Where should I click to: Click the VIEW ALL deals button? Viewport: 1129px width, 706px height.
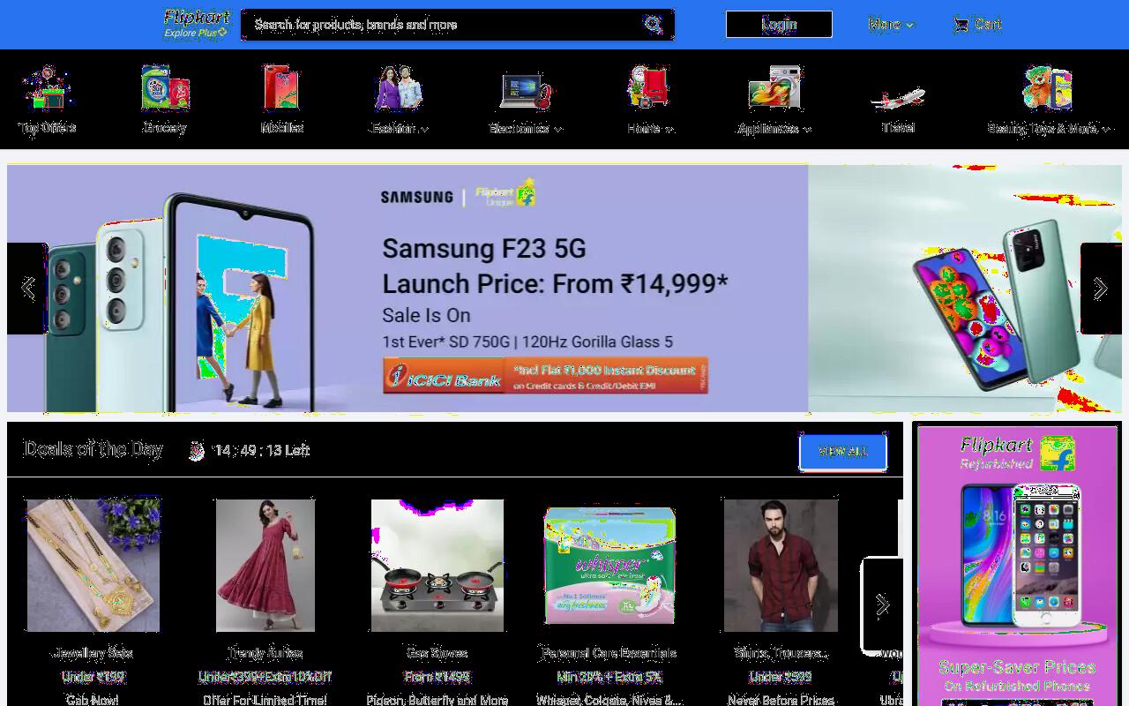[843, 452]
